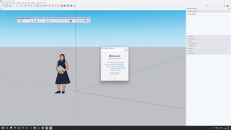Open the 3D Warehouse icon
Screen dimensions: 231x130
pyautogui.click(x=62, y=6)
